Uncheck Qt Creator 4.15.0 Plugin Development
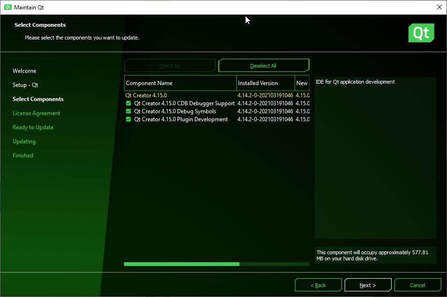Image resolution: width=447 pixels, height=297 pixels. 128,119
